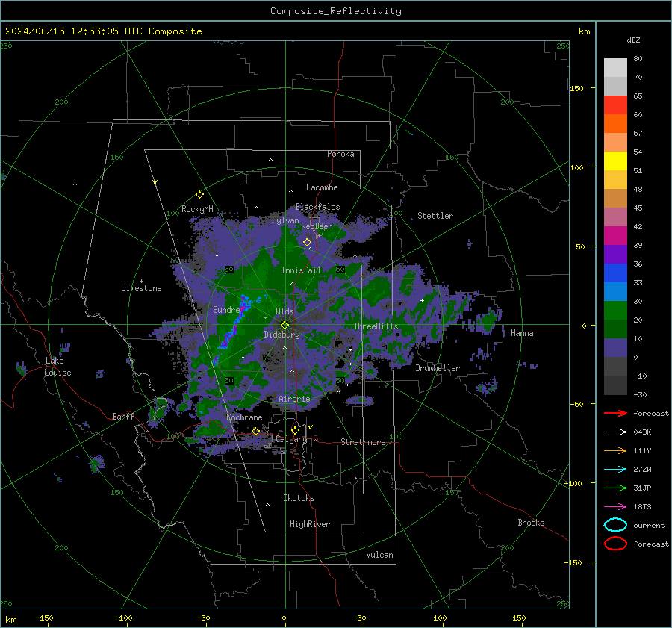This screenshot has height=628, width=672.
Task: Select the Okotoks label
Action: (x=299, y=498)
